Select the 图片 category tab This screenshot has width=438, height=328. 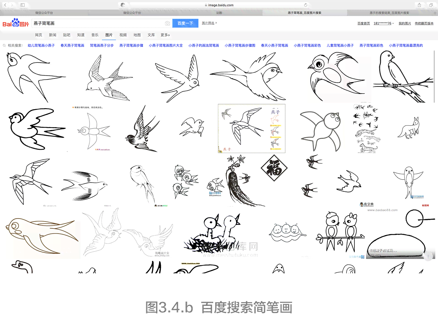coord(109,35)
